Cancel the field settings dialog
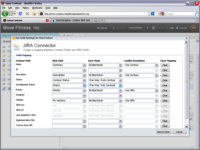200x150 pixels. click(x=179, y=132)
